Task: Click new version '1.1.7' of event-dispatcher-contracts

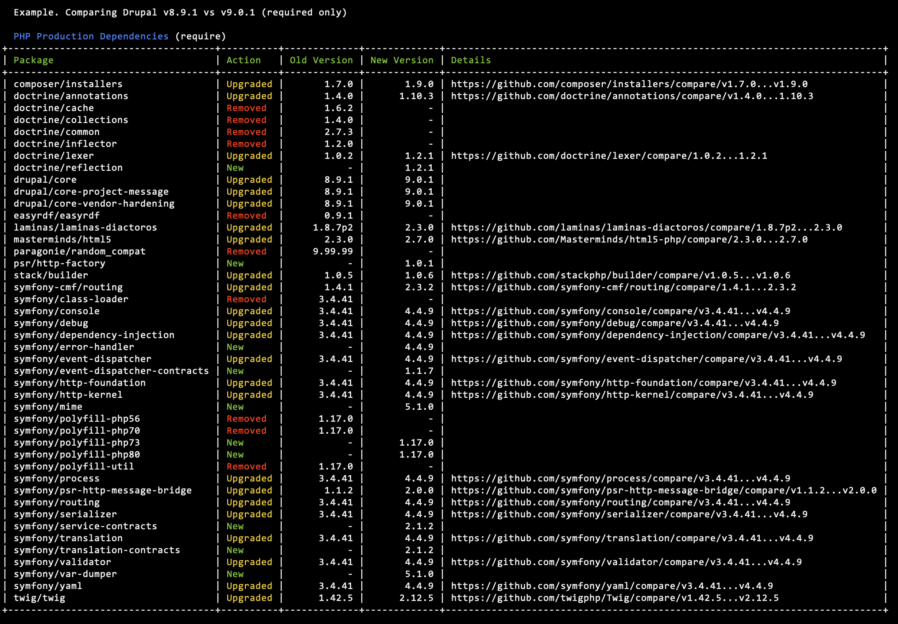Action: 419,371
